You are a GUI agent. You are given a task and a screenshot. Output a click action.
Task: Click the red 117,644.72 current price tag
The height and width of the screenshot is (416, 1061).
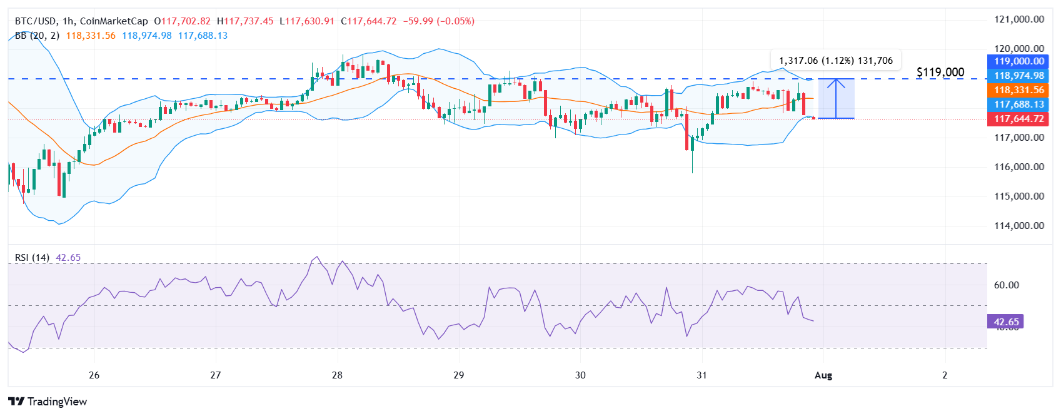(1018, 119)
